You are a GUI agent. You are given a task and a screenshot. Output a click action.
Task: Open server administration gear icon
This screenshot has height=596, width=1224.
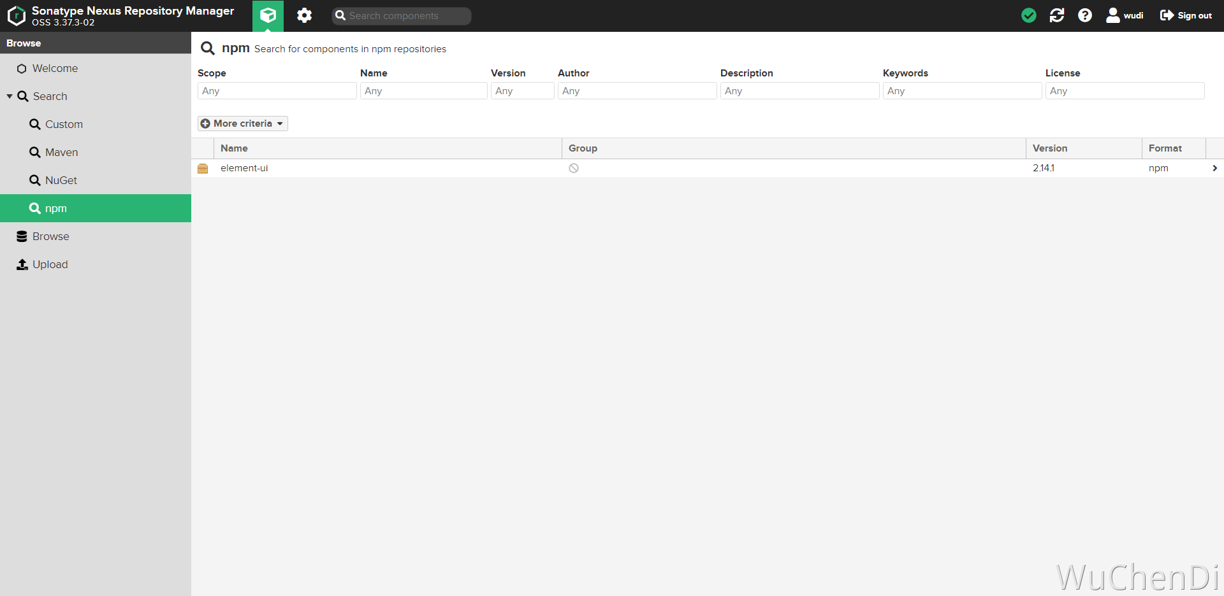coord(304,15)
